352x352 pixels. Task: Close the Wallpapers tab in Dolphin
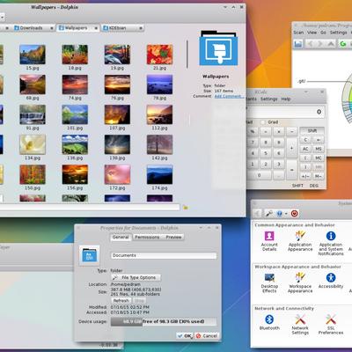(96, 28)
